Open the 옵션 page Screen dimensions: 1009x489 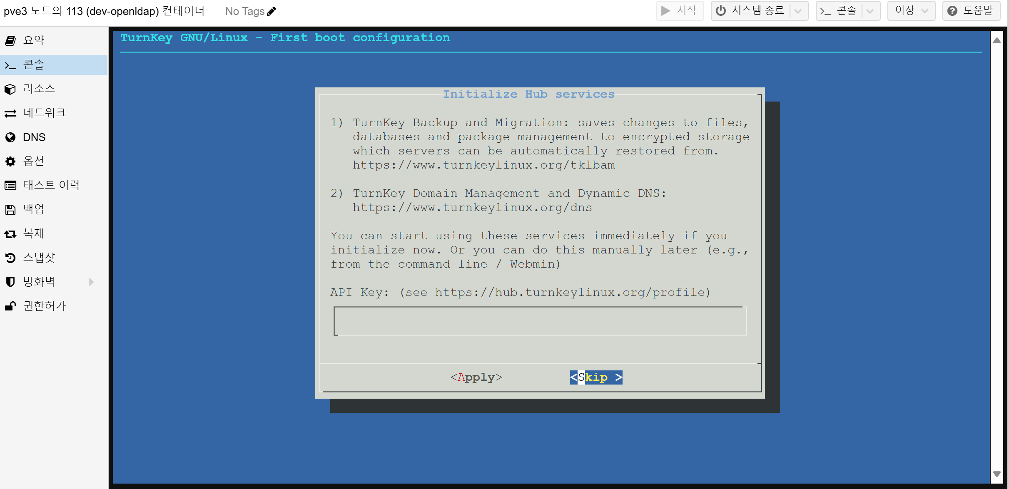click(x=54, y=161)
